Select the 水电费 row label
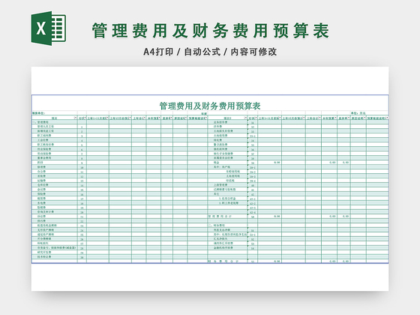Image resolution: width=420 pixels, height=315 pixels. 41,203
